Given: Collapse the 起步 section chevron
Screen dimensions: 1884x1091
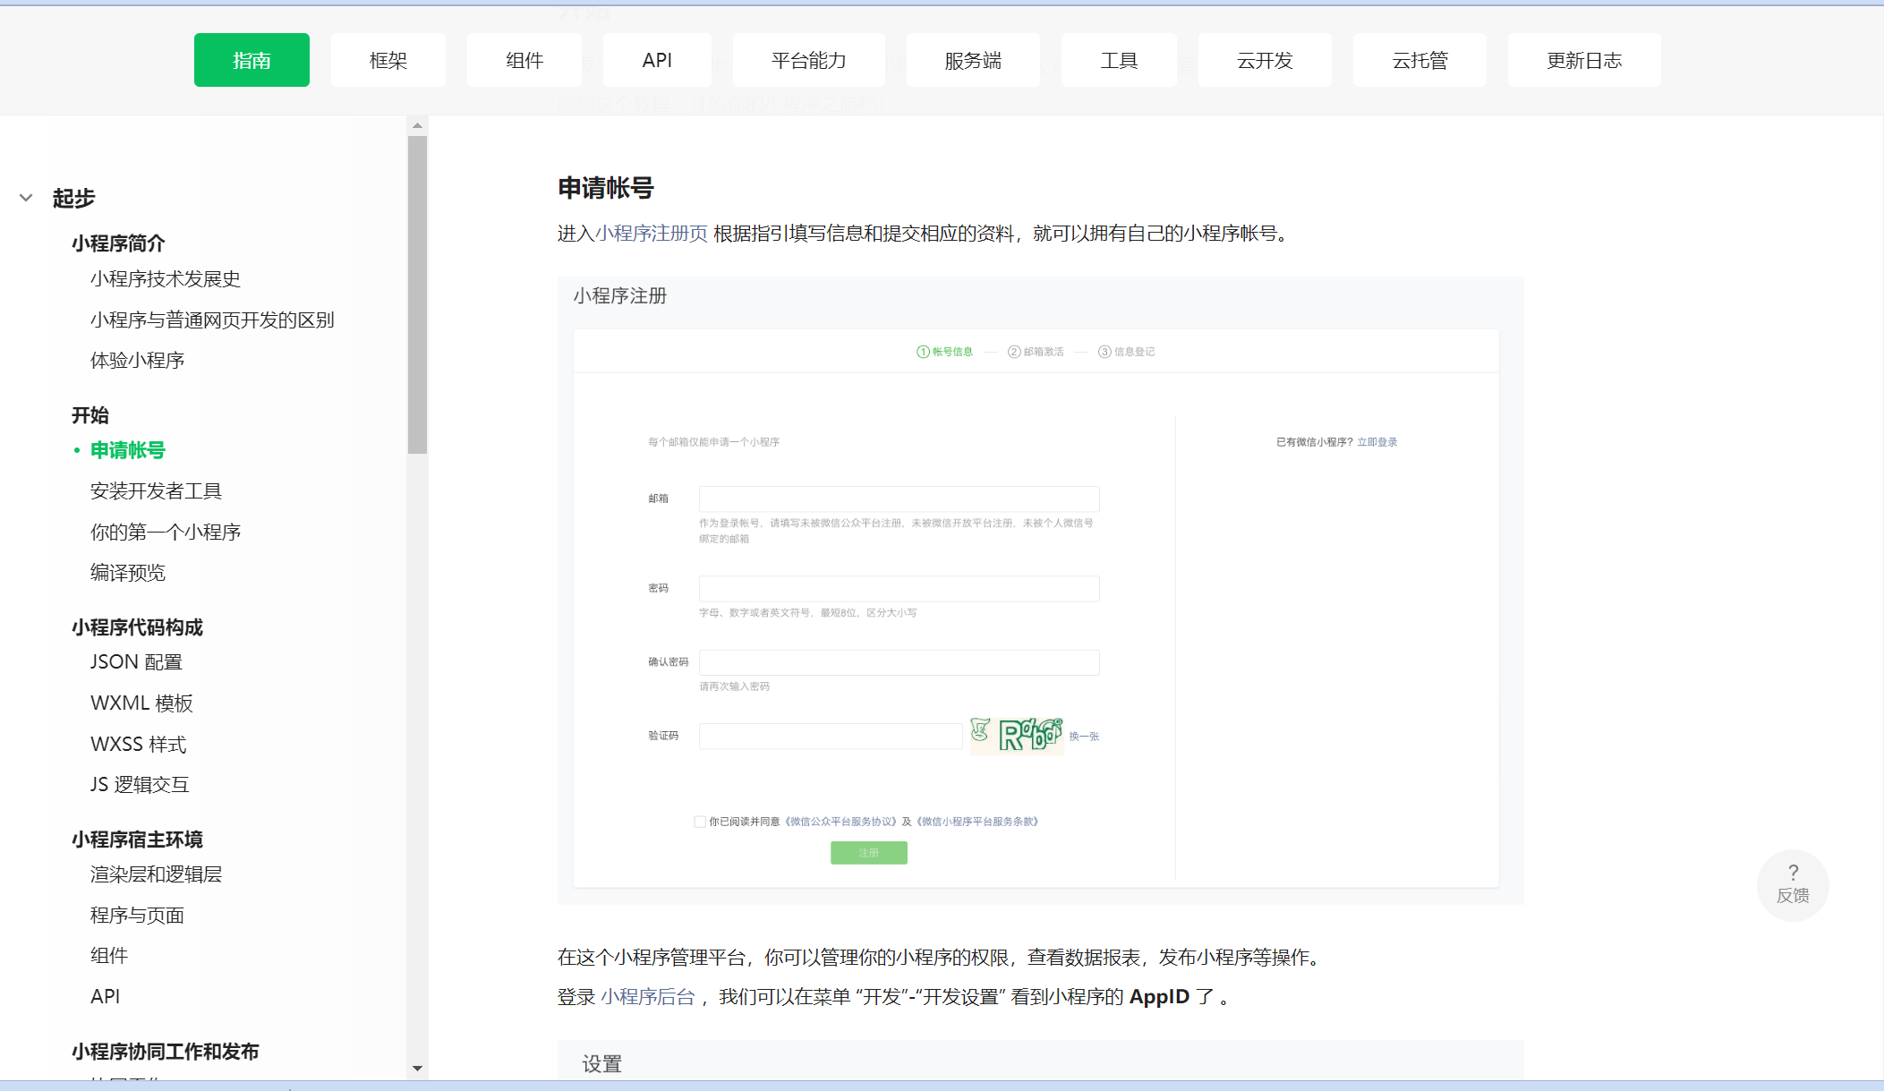Looking at the screenshot, I should [26, 198].
